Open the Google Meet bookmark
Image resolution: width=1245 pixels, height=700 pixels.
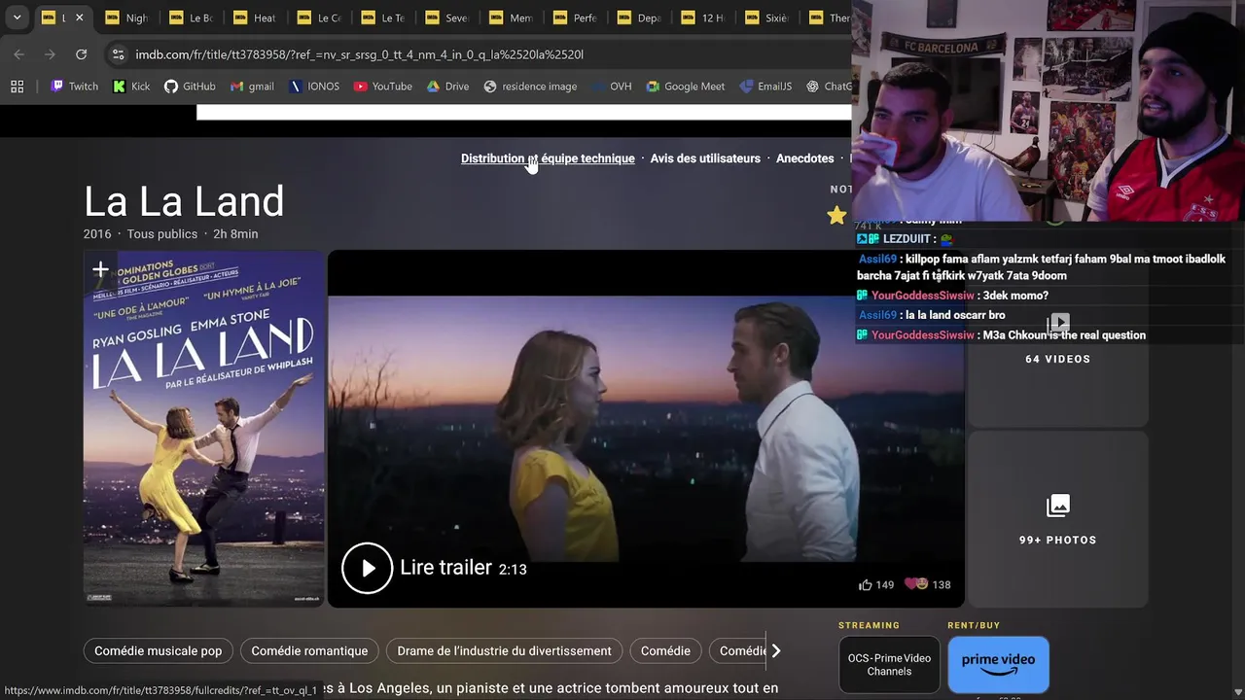[x=685, y=87]
